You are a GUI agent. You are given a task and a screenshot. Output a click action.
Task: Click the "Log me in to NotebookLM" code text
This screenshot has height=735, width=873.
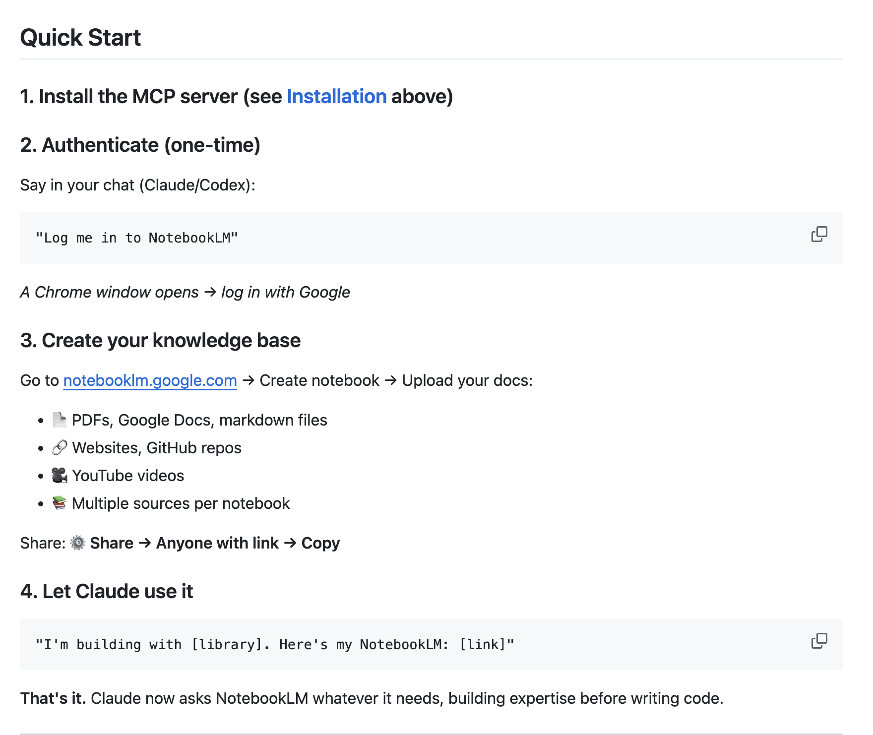(137, 238)
